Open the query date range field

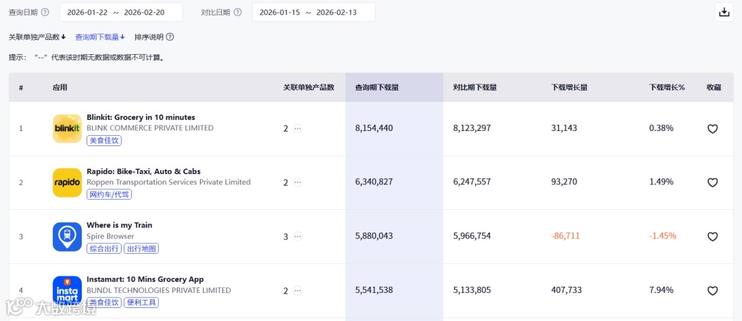[121, 12]
